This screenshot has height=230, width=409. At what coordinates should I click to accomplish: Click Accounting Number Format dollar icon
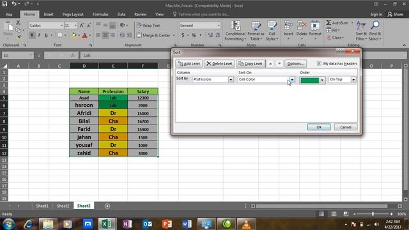pos(183,35)
